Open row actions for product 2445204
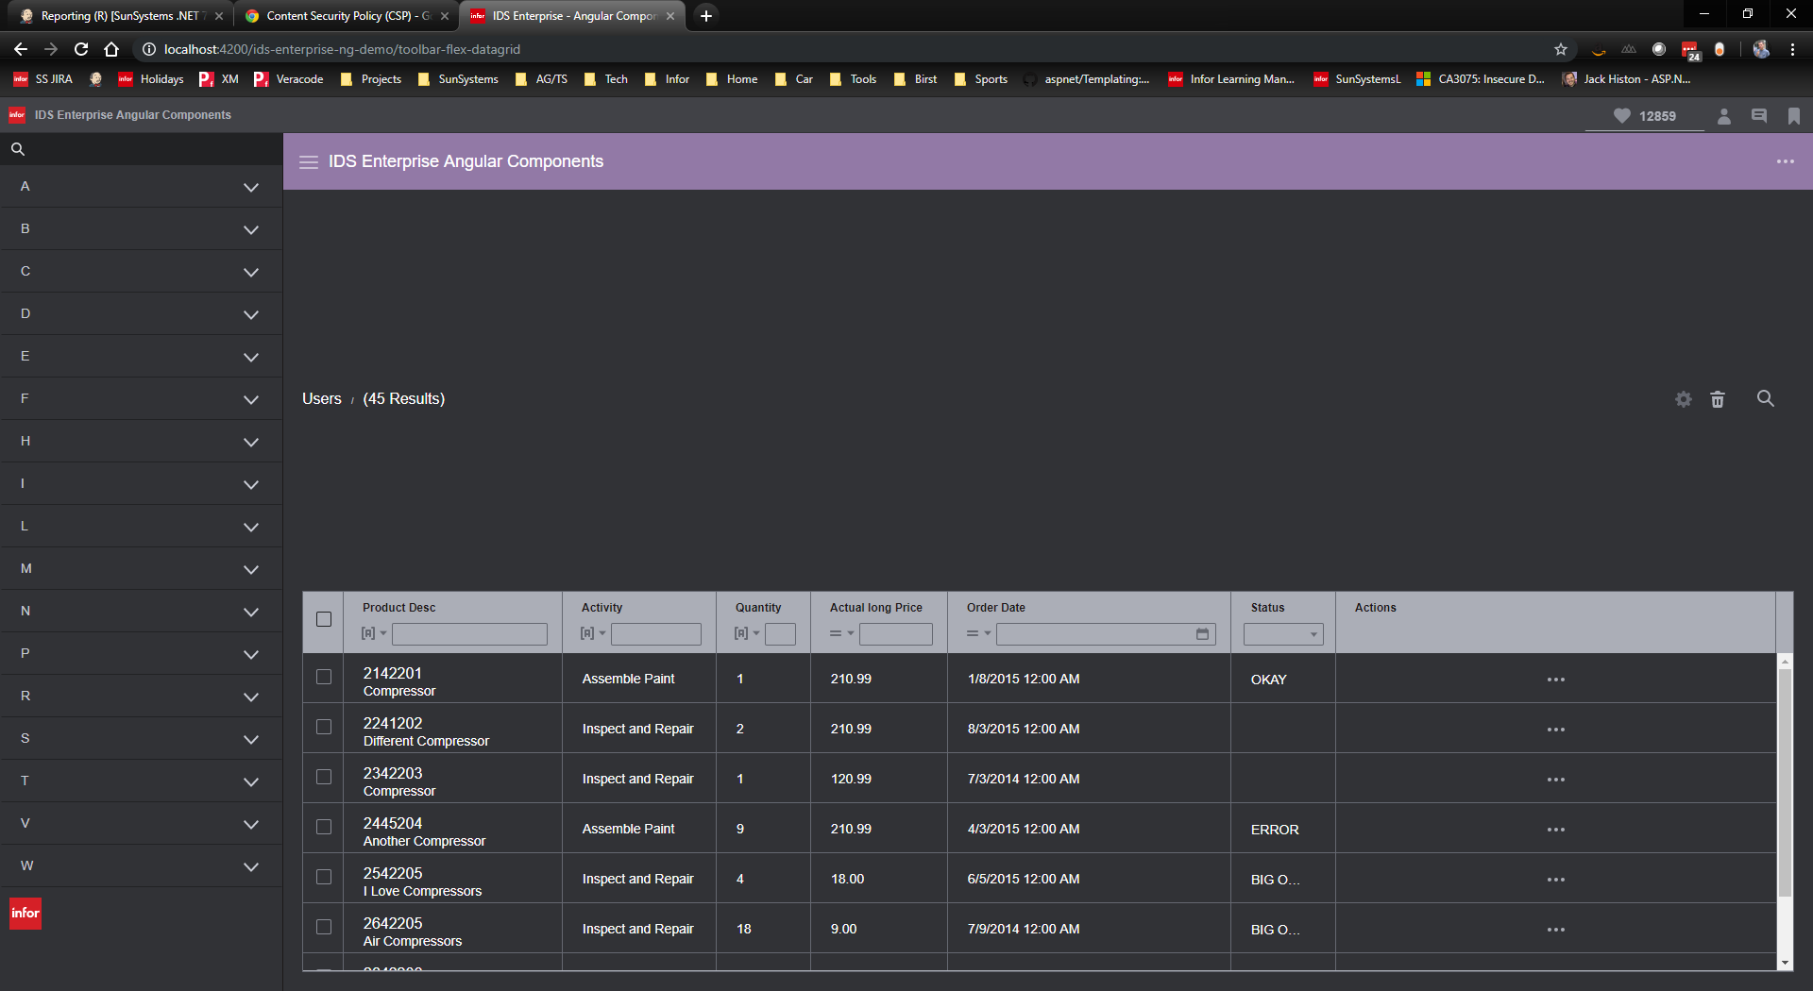Screen dimensions: 1813x991 pos(1556,830)
